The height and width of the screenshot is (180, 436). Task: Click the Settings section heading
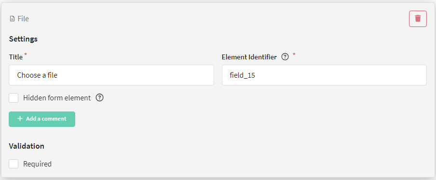click(x=23, y=39)
